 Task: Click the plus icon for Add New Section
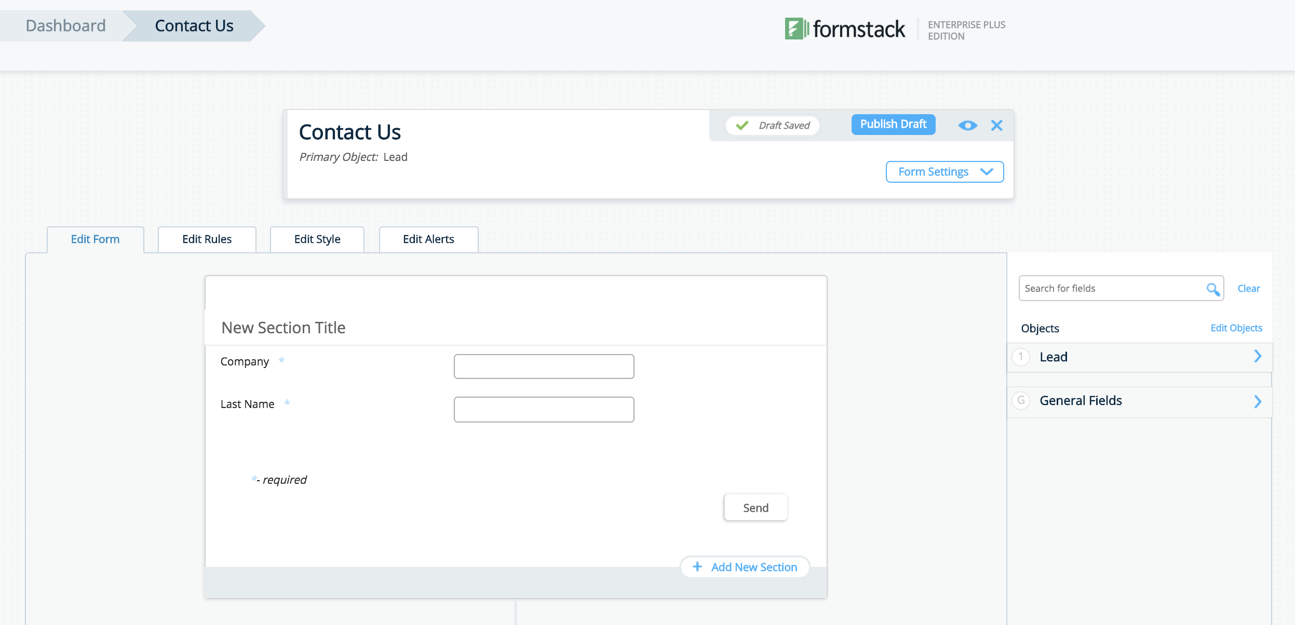click(x=697, y=566)
